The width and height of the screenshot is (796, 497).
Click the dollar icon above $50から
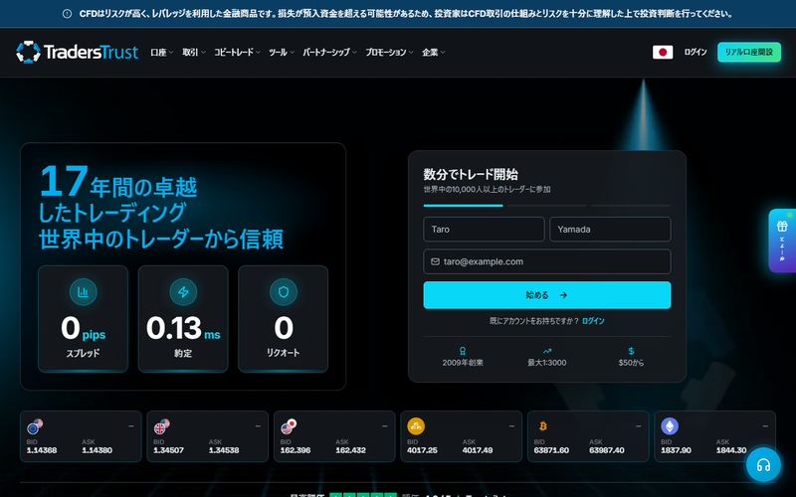631,351
